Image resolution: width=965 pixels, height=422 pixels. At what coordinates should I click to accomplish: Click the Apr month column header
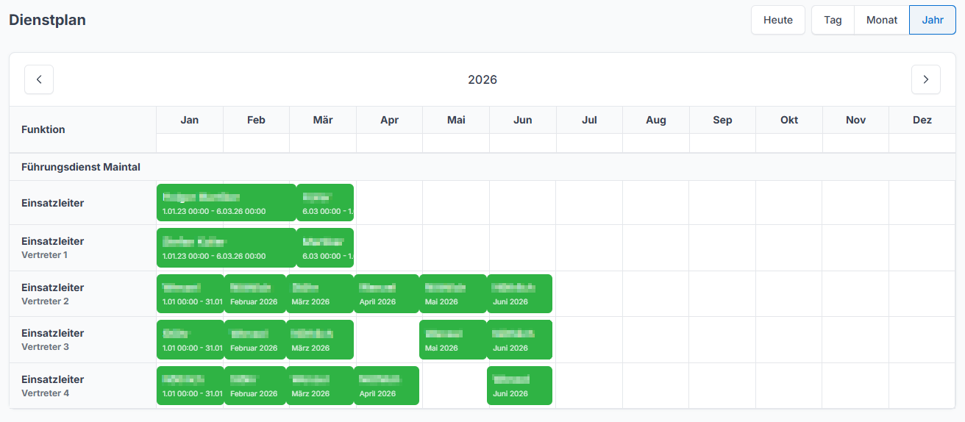[x=390, y=120]
